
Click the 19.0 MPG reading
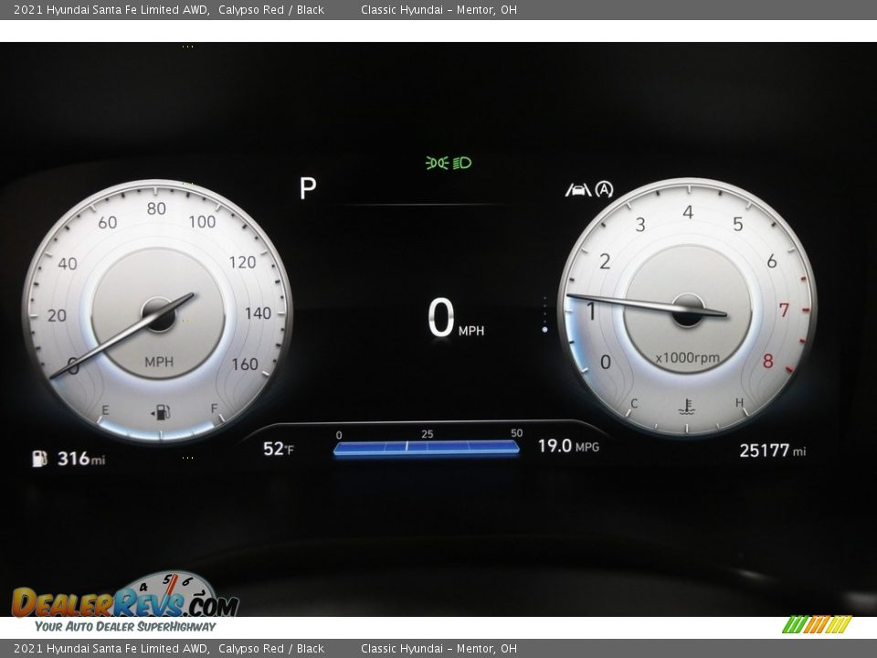pyautogui.click(x=567, y=446)
